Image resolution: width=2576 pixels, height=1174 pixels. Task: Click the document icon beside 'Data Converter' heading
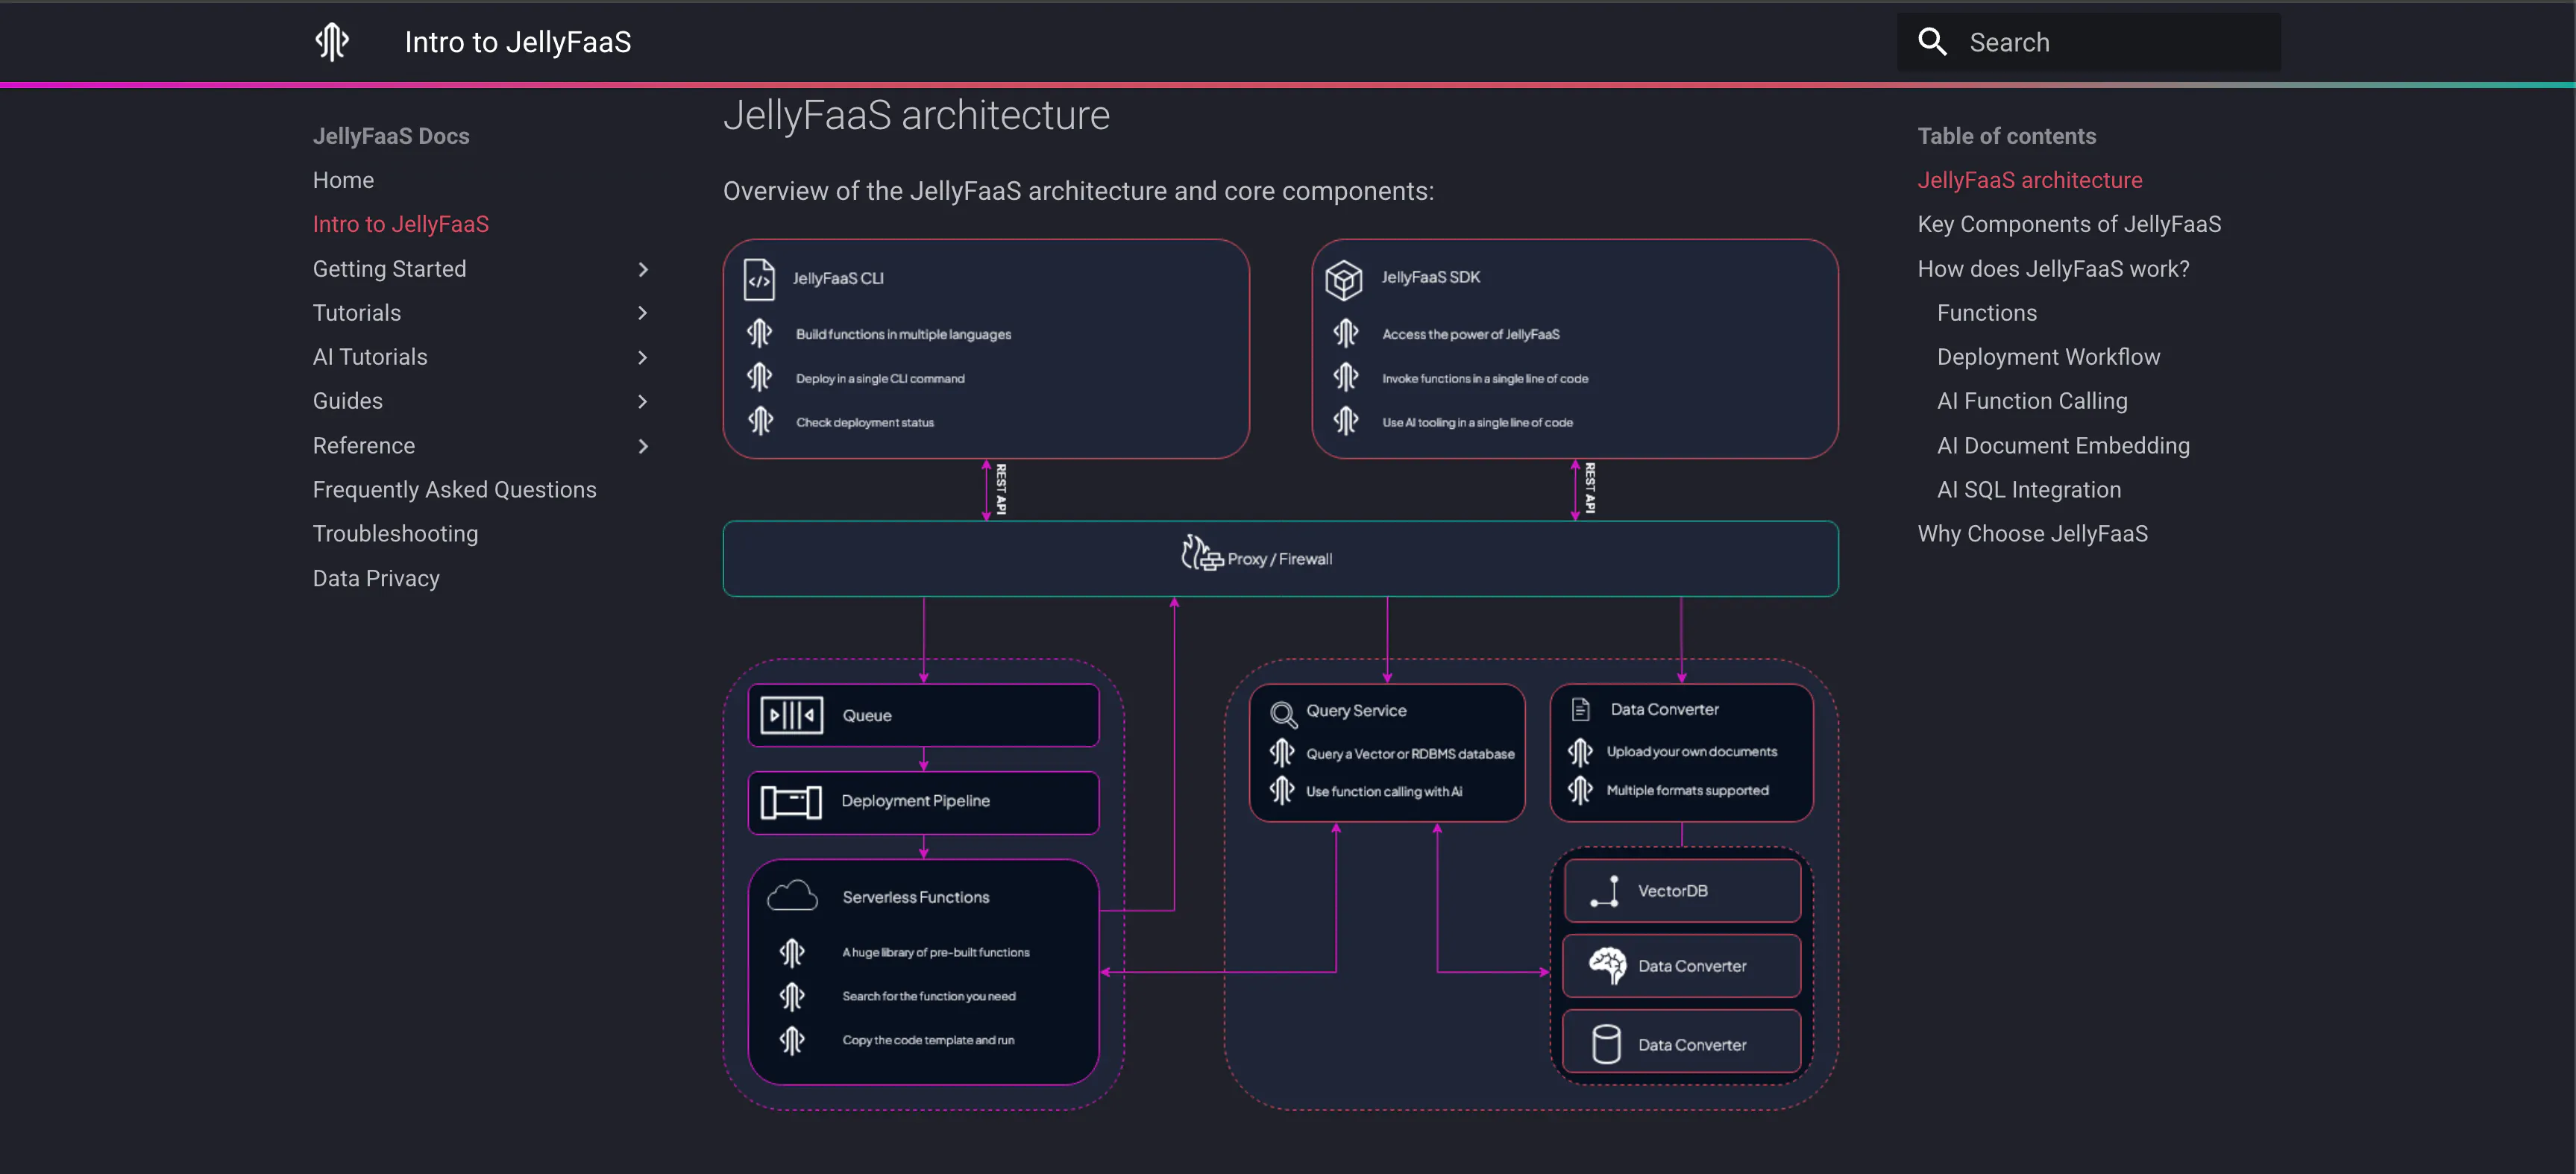click(1580, 710)
